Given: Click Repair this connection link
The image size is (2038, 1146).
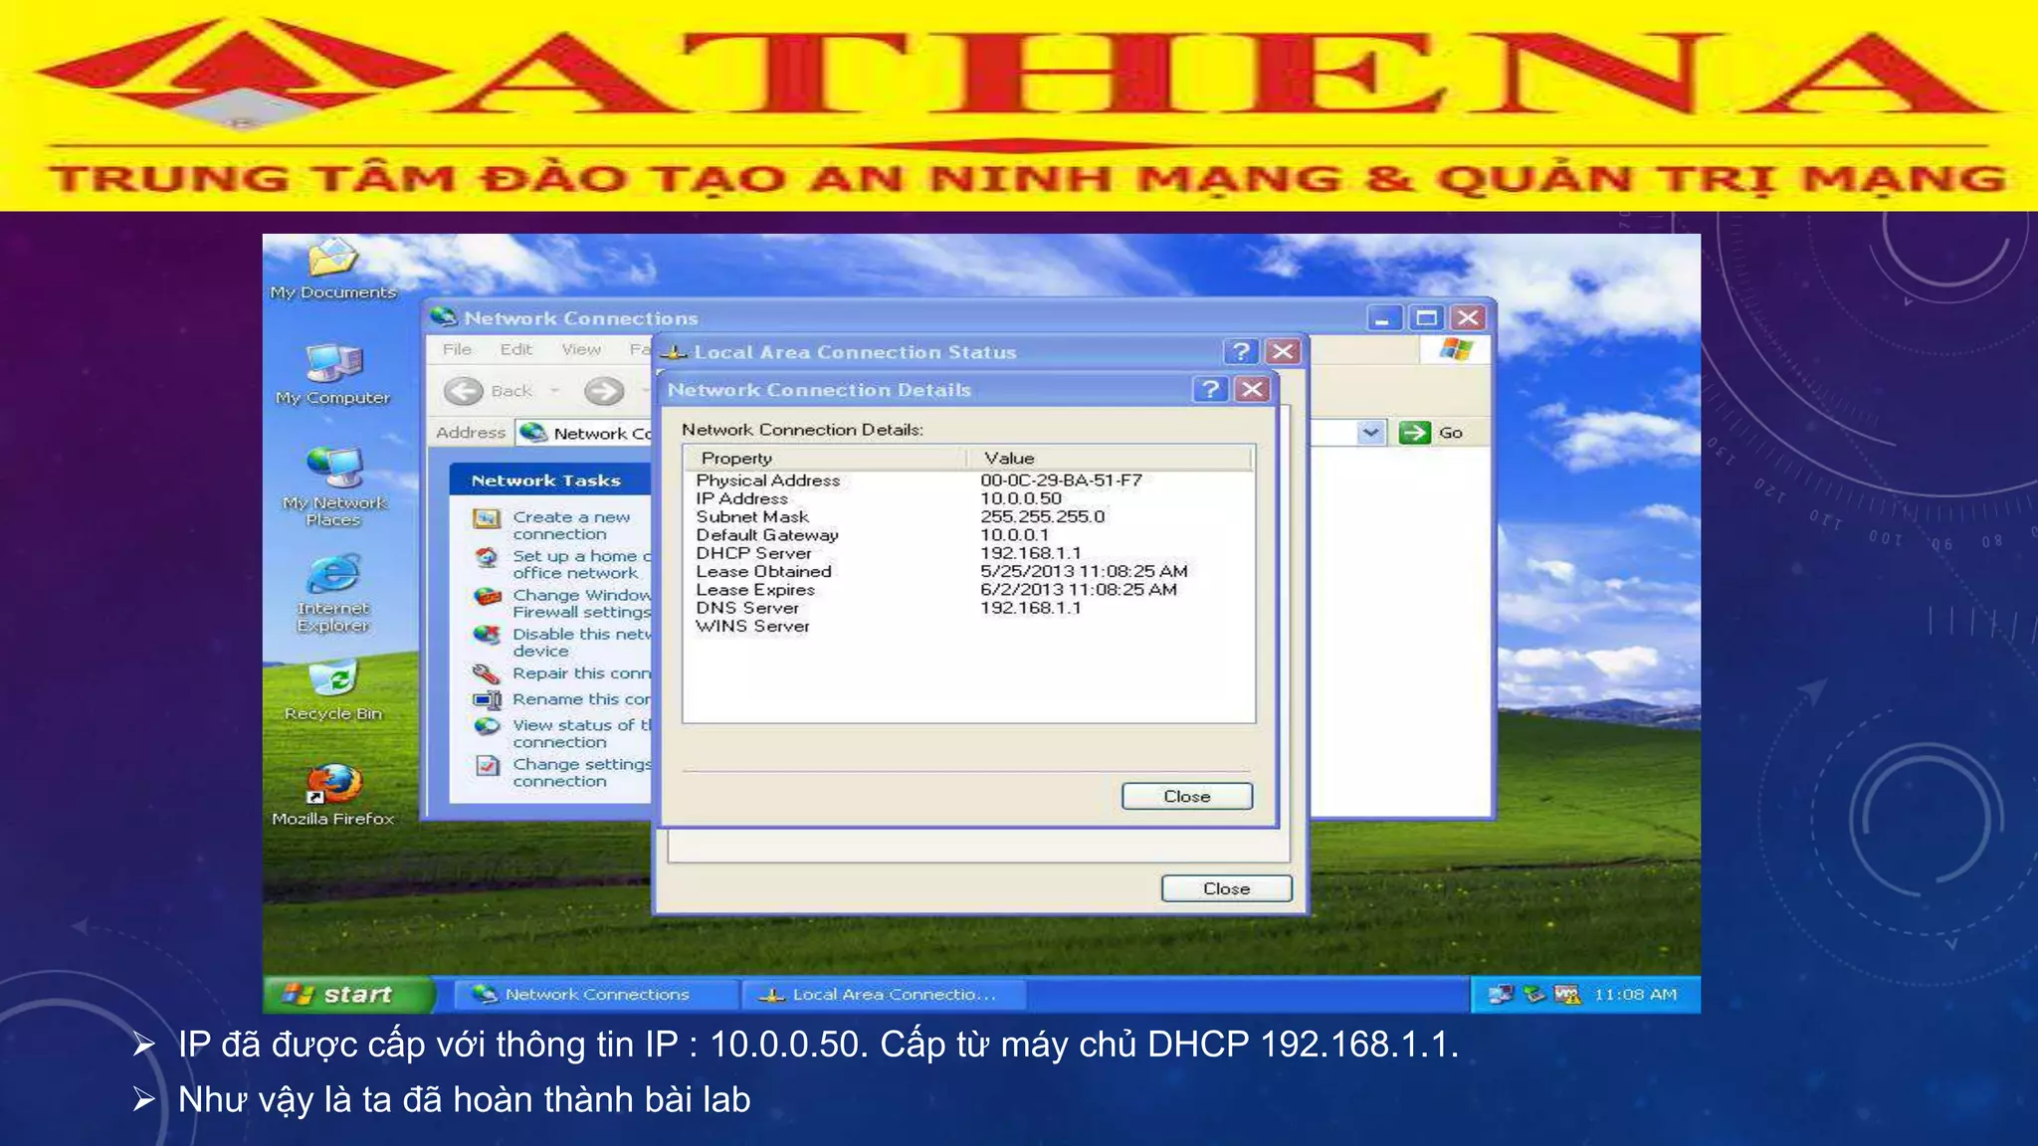Looking at the screenshot, I should pyautogui.click(x=581, y=673).
